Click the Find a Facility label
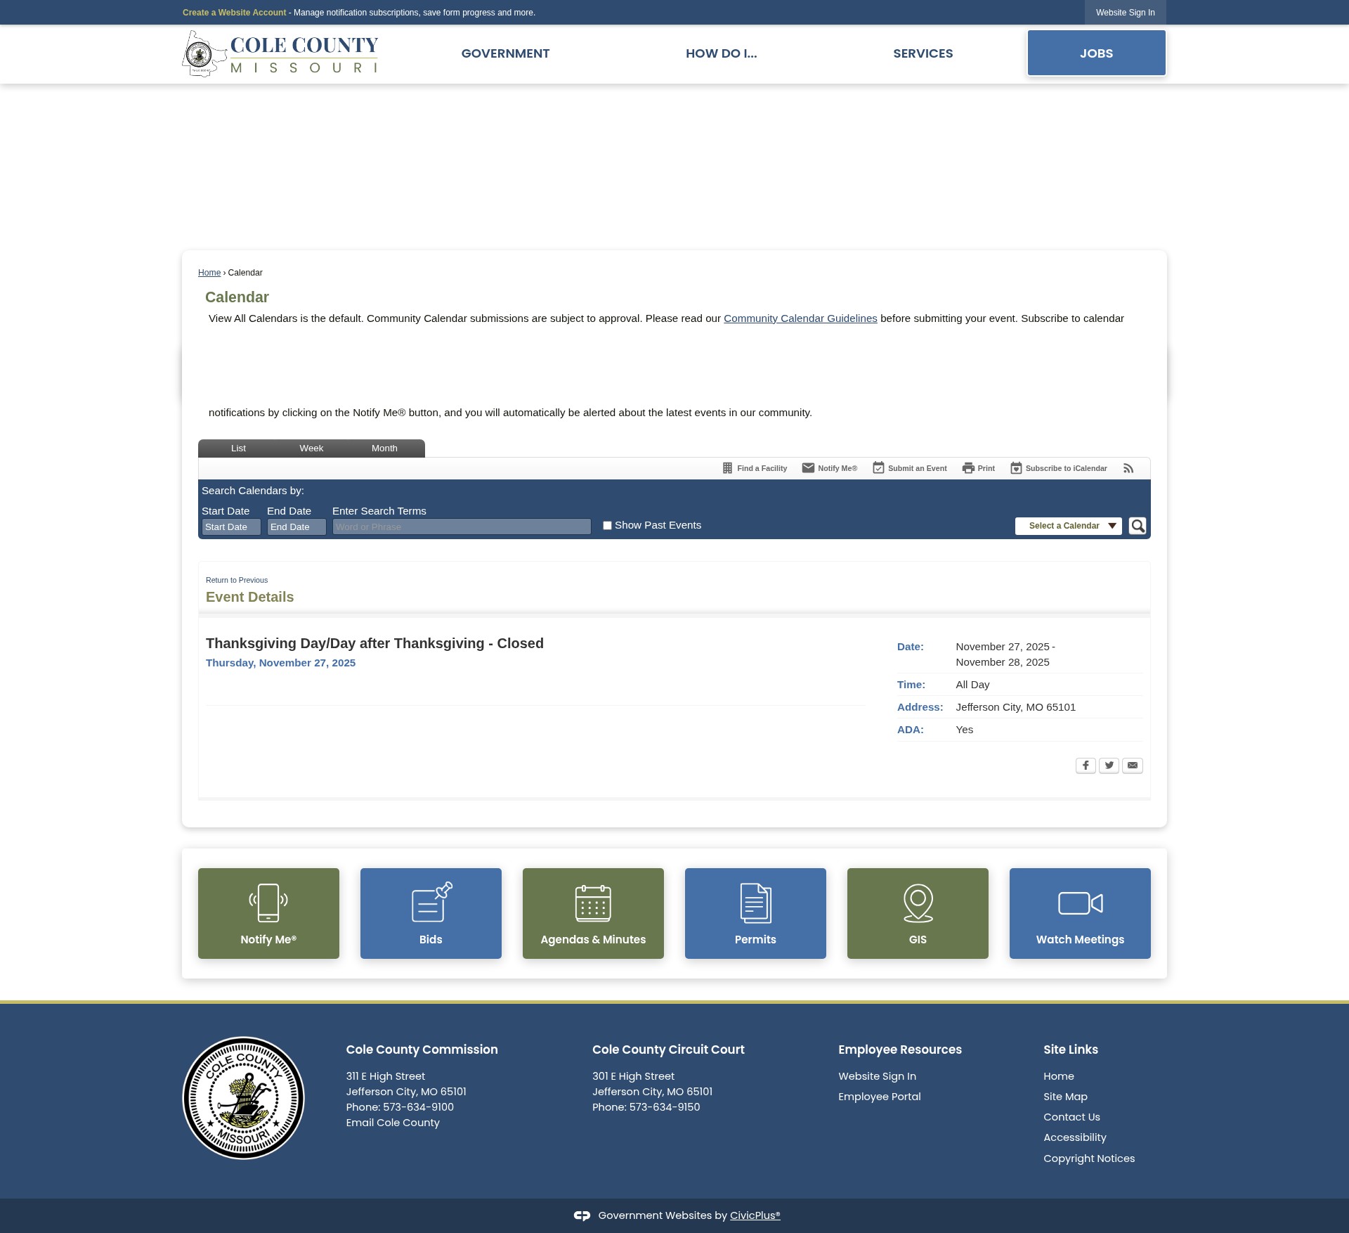 click(762, 468)
